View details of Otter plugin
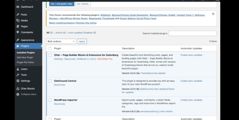 coord(159,73)
